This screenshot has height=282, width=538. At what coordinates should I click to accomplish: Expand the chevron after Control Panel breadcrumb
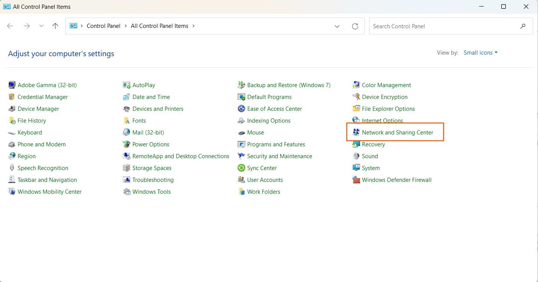(125, 26)
